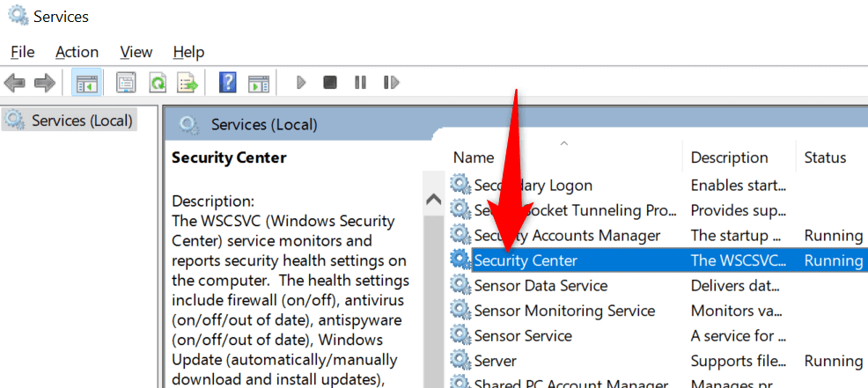Viewport: 868px width, 388px height.
Task: Open the Help menu
Action: click(x=188, y=52)
